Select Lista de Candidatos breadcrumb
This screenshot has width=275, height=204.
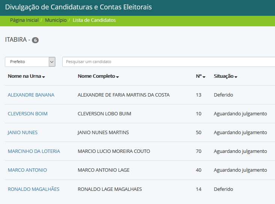click(94, 20)
